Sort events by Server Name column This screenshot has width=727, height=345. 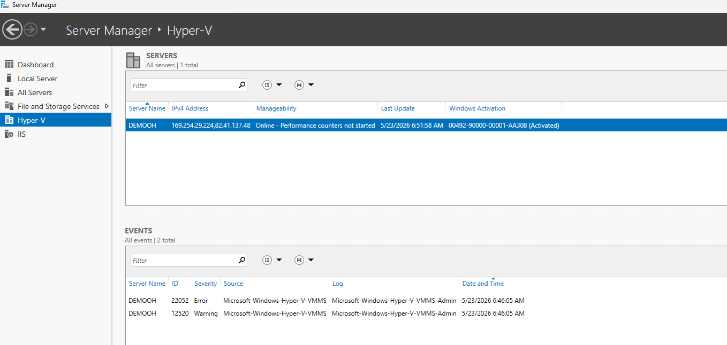coord(147,284)
